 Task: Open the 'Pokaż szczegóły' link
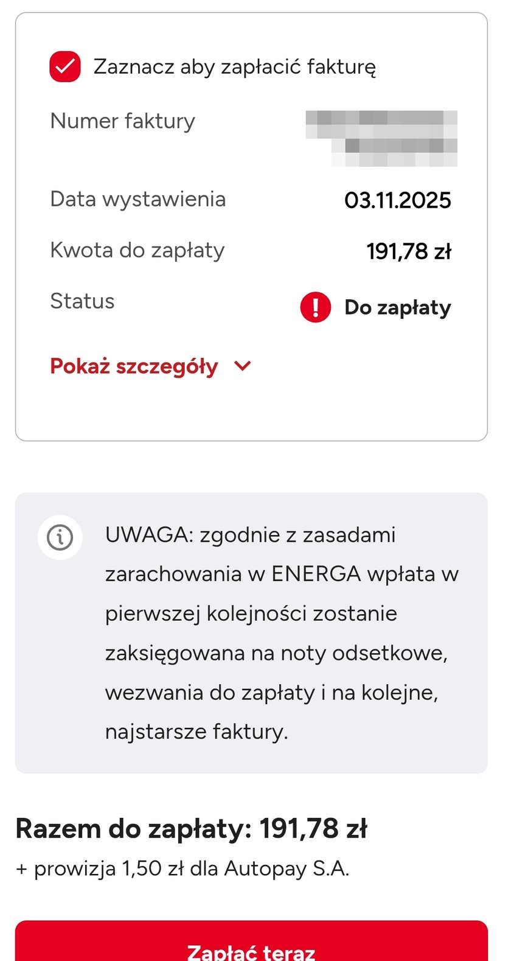click(x=134, y=366)
